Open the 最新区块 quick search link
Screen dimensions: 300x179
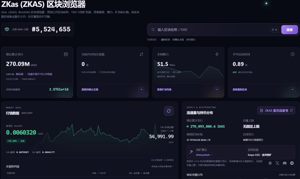[165, 40]
